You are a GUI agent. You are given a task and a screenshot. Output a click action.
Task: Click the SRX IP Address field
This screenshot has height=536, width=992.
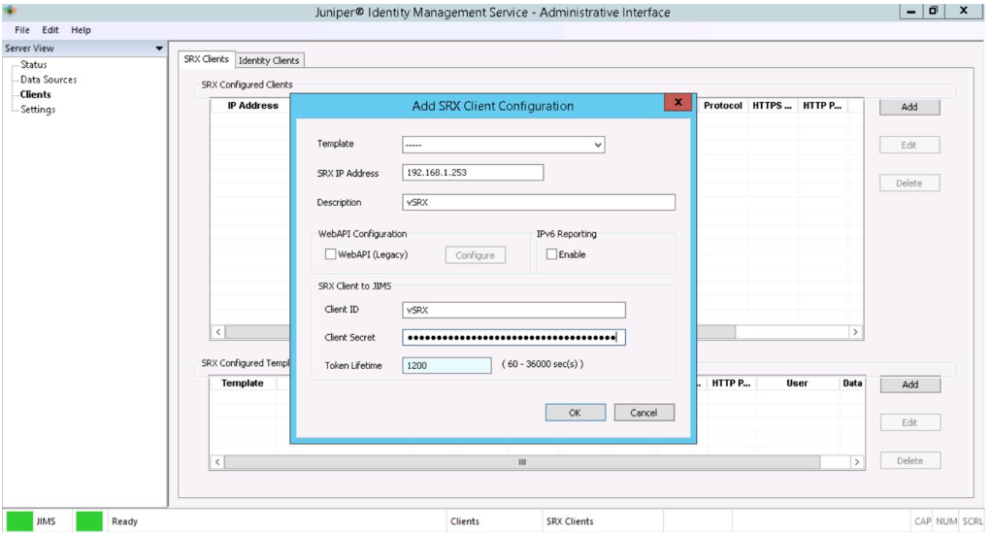click(x=473, y=173)
